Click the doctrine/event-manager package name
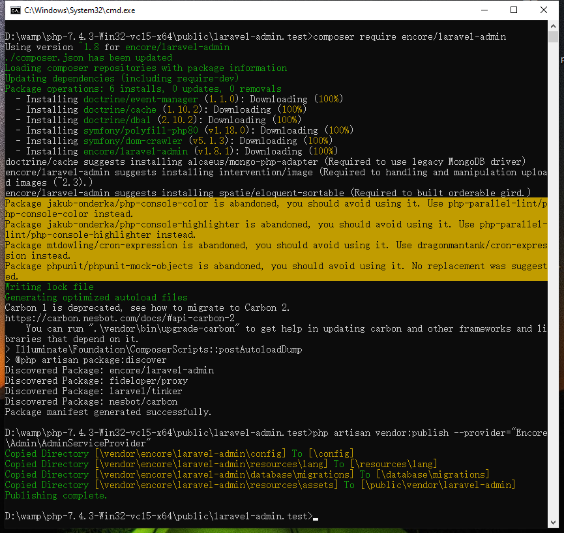564x533 pixels. click(x=141, y=99)
